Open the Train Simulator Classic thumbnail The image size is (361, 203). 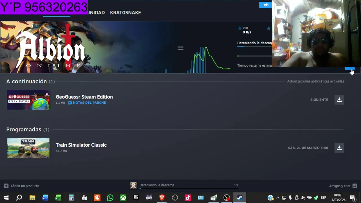click(28, 148)
